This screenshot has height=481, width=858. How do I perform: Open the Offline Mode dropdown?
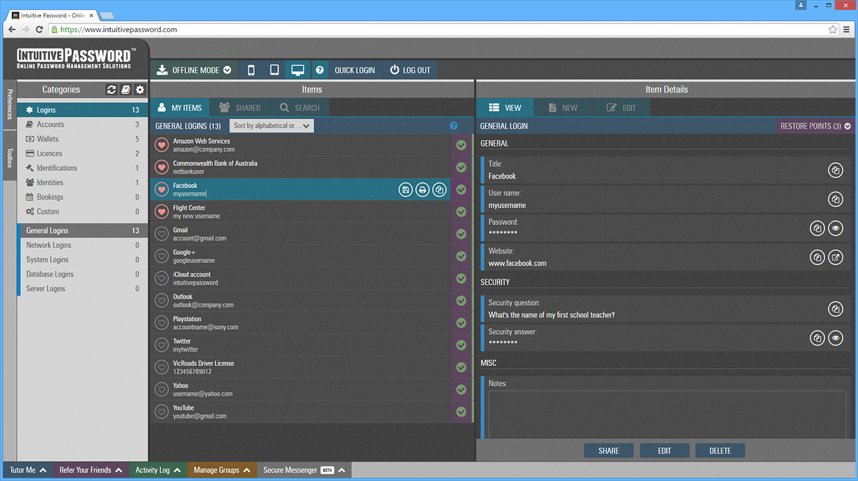point(193,70)
